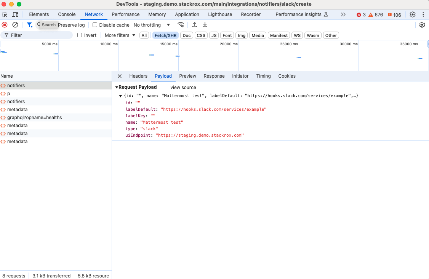Select the All request type filter

point(144,35)
